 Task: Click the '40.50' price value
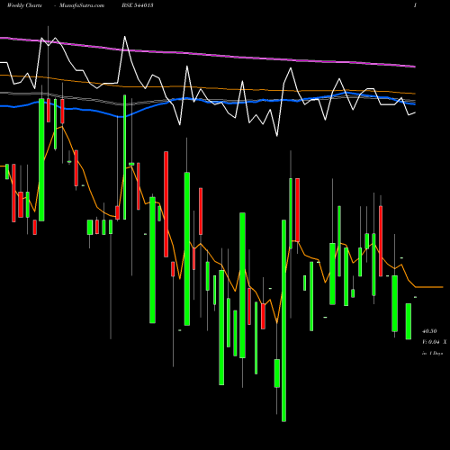pos(429,331)
